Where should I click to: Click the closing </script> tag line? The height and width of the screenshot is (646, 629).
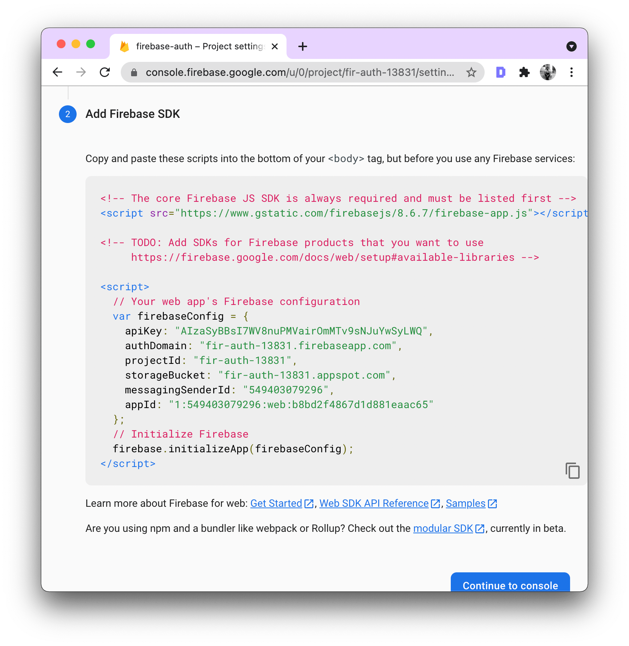click(128, 464)
